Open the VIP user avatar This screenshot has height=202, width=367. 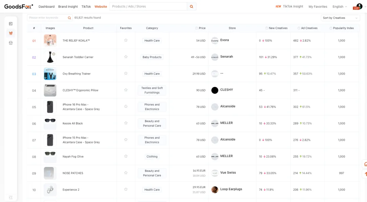click(359, 6)
